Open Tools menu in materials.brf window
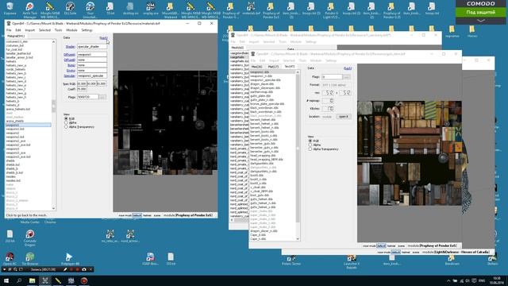The width and height of the screenshot is (508, 286). (58, 30)
